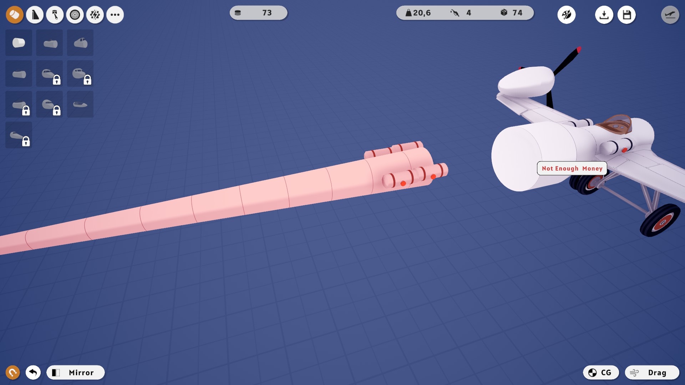Toggle Mirror mode

(x=75, y=373)
